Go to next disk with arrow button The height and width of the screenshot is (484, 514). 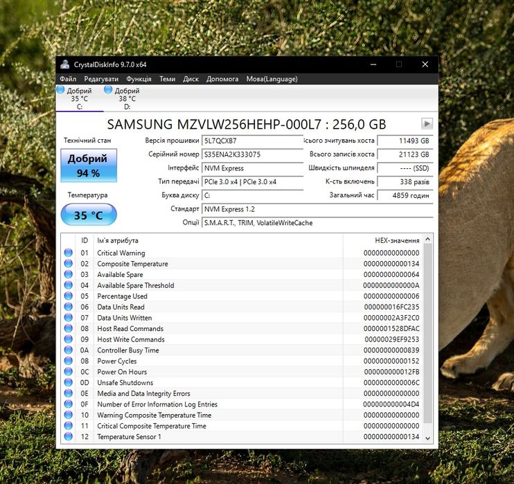click(x=427, y=124)
